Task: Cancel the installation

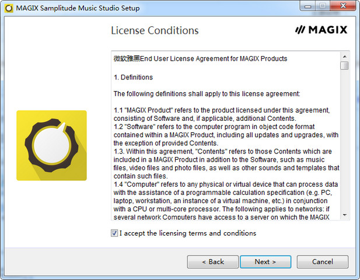Action: coord(322,262)
